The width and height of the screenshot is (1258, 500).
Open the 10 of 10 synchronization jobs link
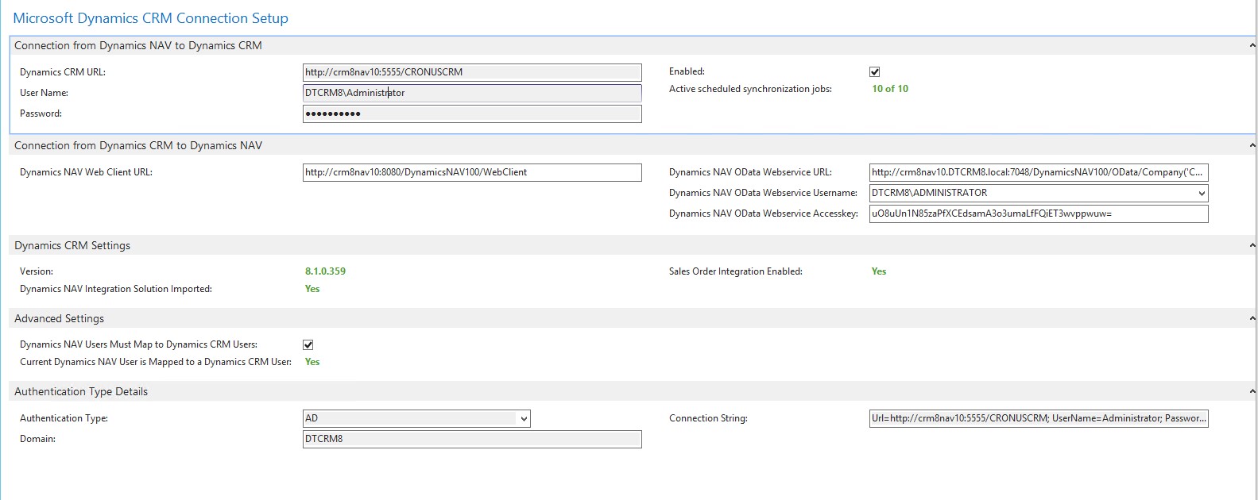(890, 89)
